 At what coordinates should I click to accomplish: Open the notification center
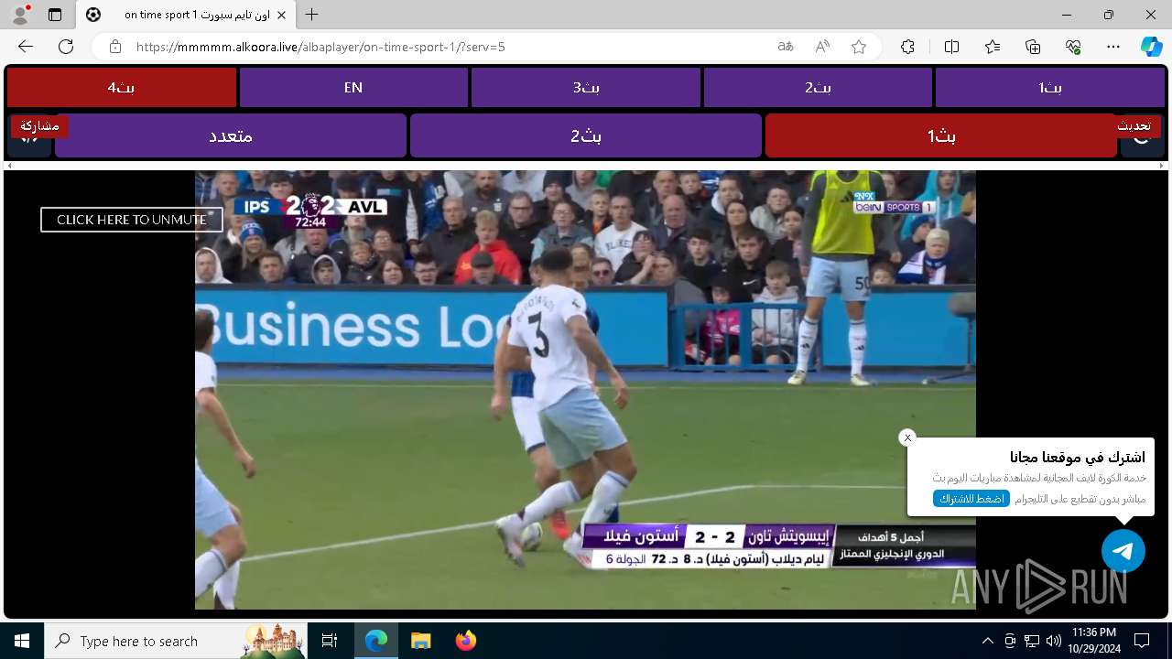(x=1142, y=641)
